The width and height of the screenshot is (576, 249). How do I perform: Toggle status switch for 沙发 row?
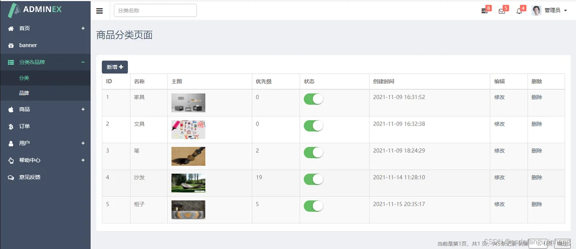(313, 179)
